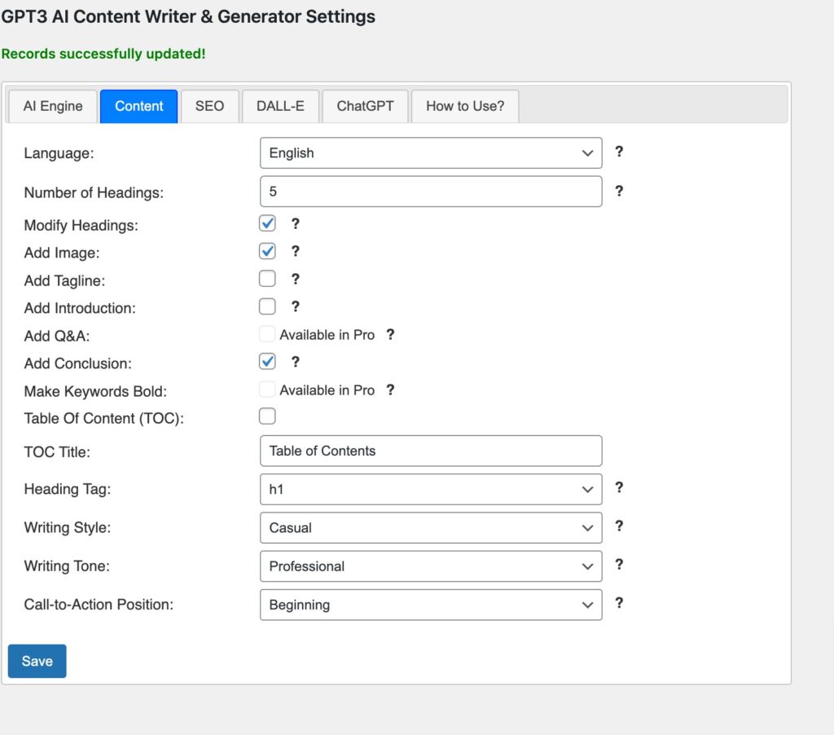834x735 pixels.
Task: Focus the TOC Title text field
Action: click(x=431, y=451)
